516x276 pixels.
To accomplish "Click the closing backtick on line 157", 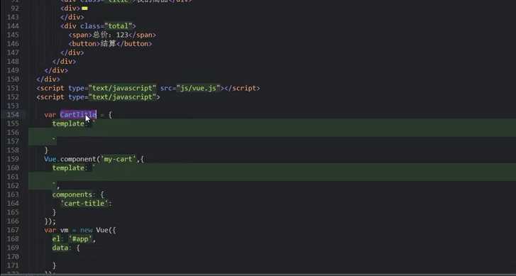I will (x=54, y=140).
